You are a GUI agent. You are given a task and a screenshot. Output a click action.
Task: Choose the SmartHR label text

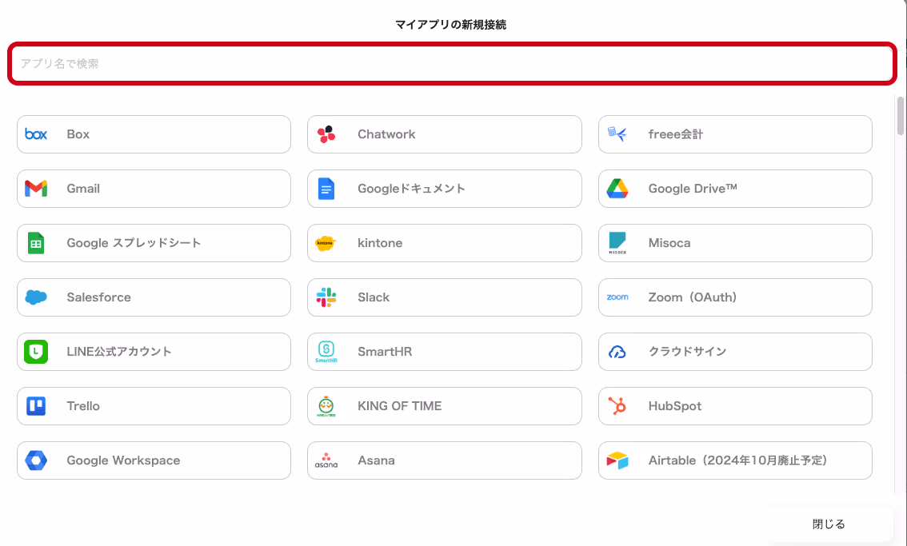385,352
